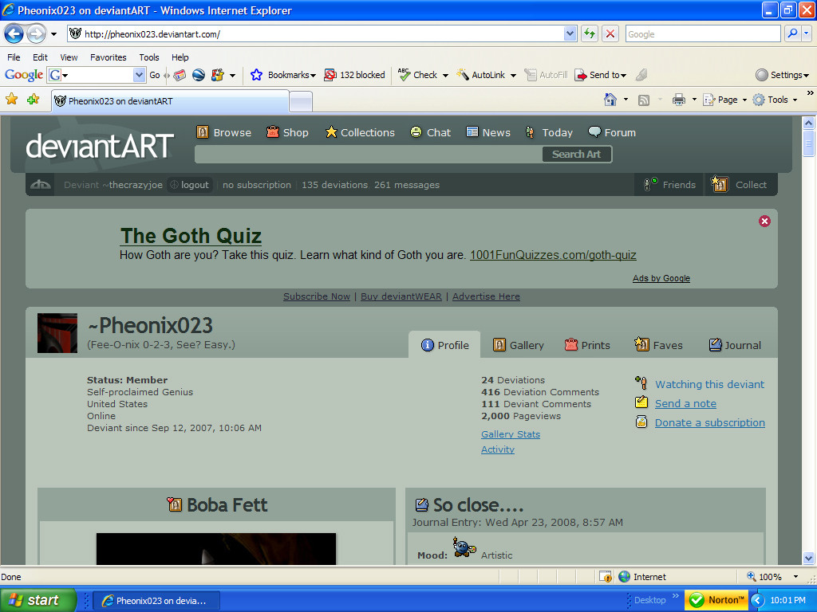This screenshot has height=612, width=817.
Task: Expand the Google toolbar search box dropdown
Action: [x=139, y=75]
